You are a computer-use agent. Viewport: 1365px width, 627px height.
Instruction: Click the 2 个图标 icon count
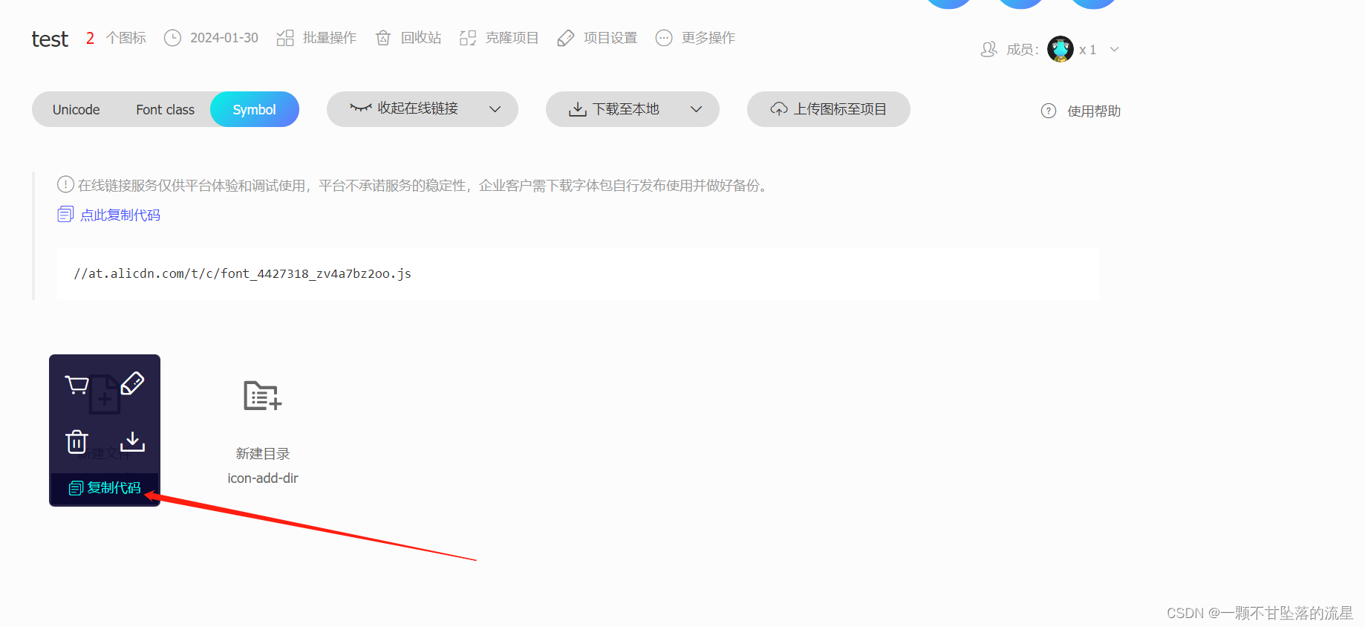pos(116,38)
